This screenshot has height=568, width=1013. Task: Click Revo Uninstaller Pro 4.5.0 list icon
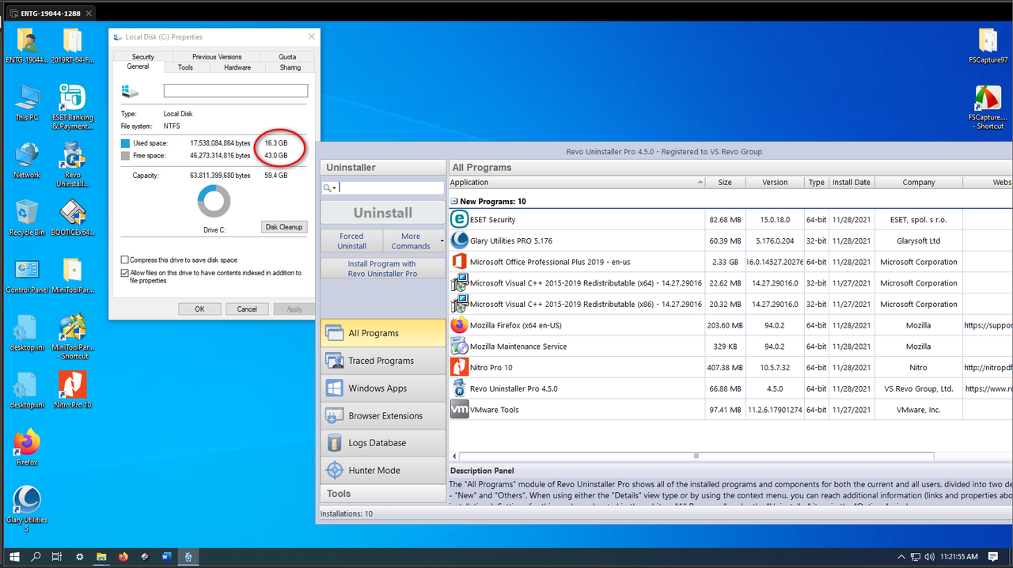pyautogui.click(x=459, y=388)
